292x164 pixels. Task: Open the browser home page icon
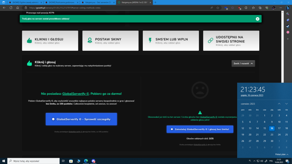point(18,8)
